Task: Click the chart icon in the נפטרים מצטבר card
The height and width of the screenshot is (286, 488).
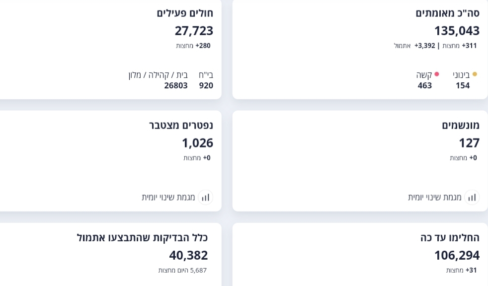Action: [205, 197]
